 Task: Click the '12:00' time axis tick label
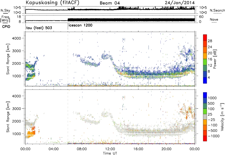tap(110, 149)
